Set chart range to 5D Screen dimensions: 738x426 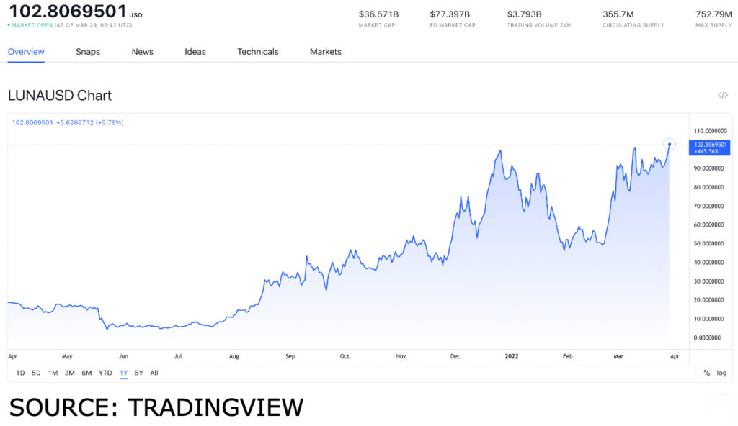(36, 373)
